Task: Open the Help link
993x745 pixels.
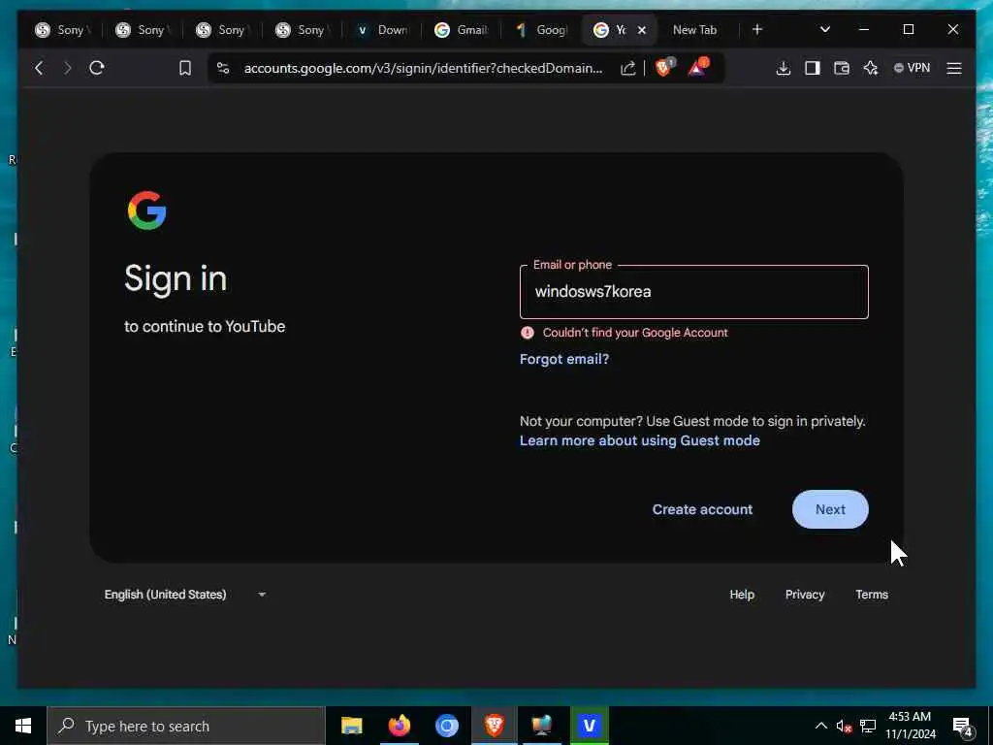Action: (742, 595)
